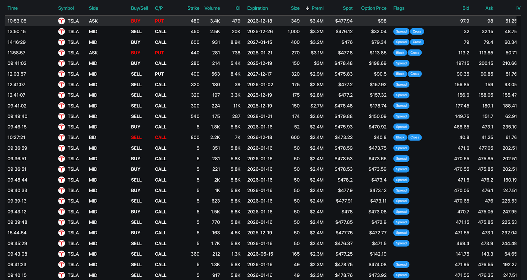527x280 pixels.
Task: Click the 20K open interest cell
Action: click(x=236, y=32)
